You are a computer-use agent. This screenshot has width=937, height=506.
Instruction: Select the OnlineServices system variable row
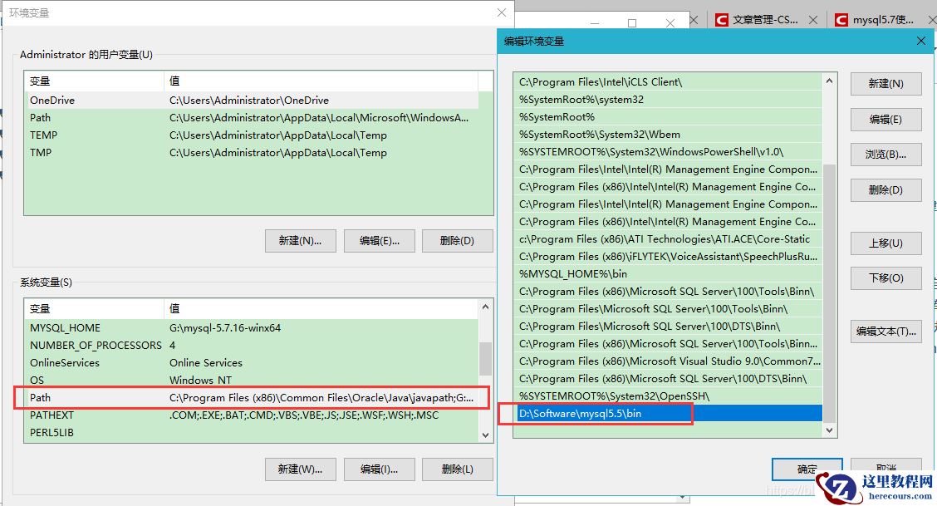(252, 362)
